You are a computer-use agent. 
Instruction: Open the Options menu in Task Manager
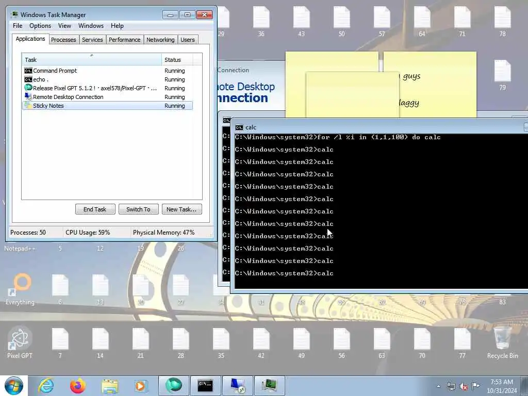[40, 26]
